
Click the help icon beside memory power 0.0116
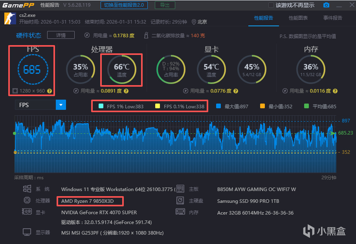pyautogui.click(x=335, y=91)
